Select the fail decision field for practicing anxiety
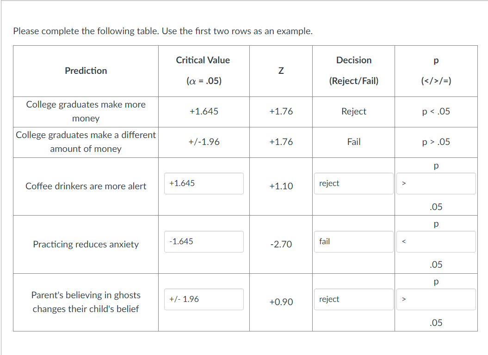488x355 pixels. click(353, 241)
